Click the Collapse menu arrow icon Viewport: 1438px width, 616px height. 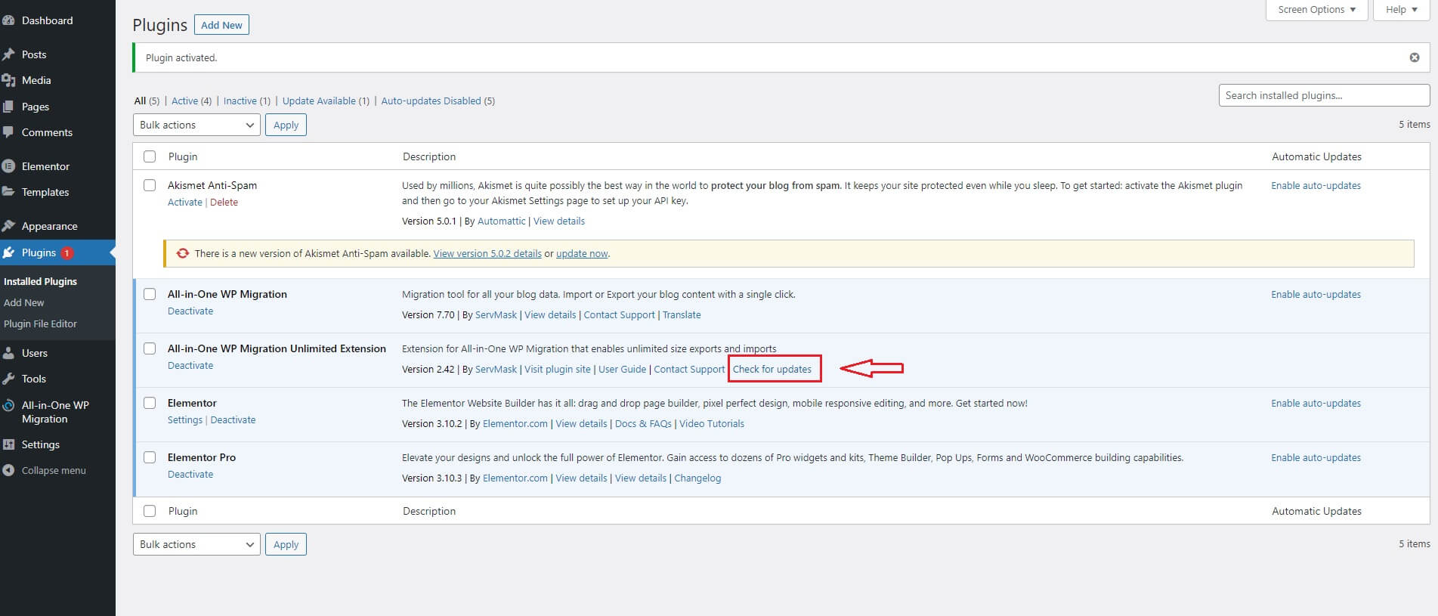click(x=8, y=470)
